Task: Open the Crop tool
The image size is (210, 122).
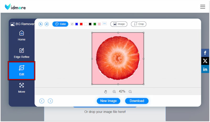Action: [139, 24]
